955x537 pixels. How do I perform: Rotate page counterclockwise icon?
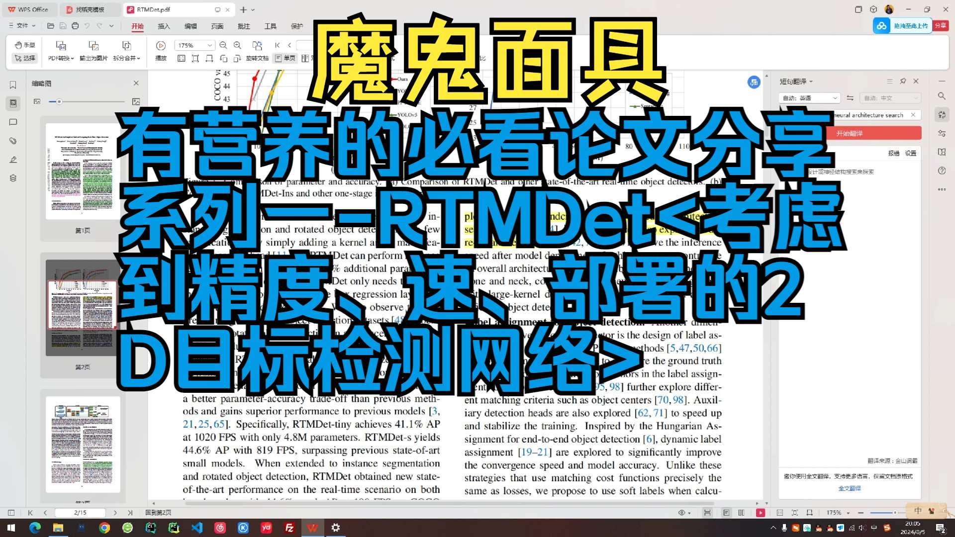[x=223, y=59]
